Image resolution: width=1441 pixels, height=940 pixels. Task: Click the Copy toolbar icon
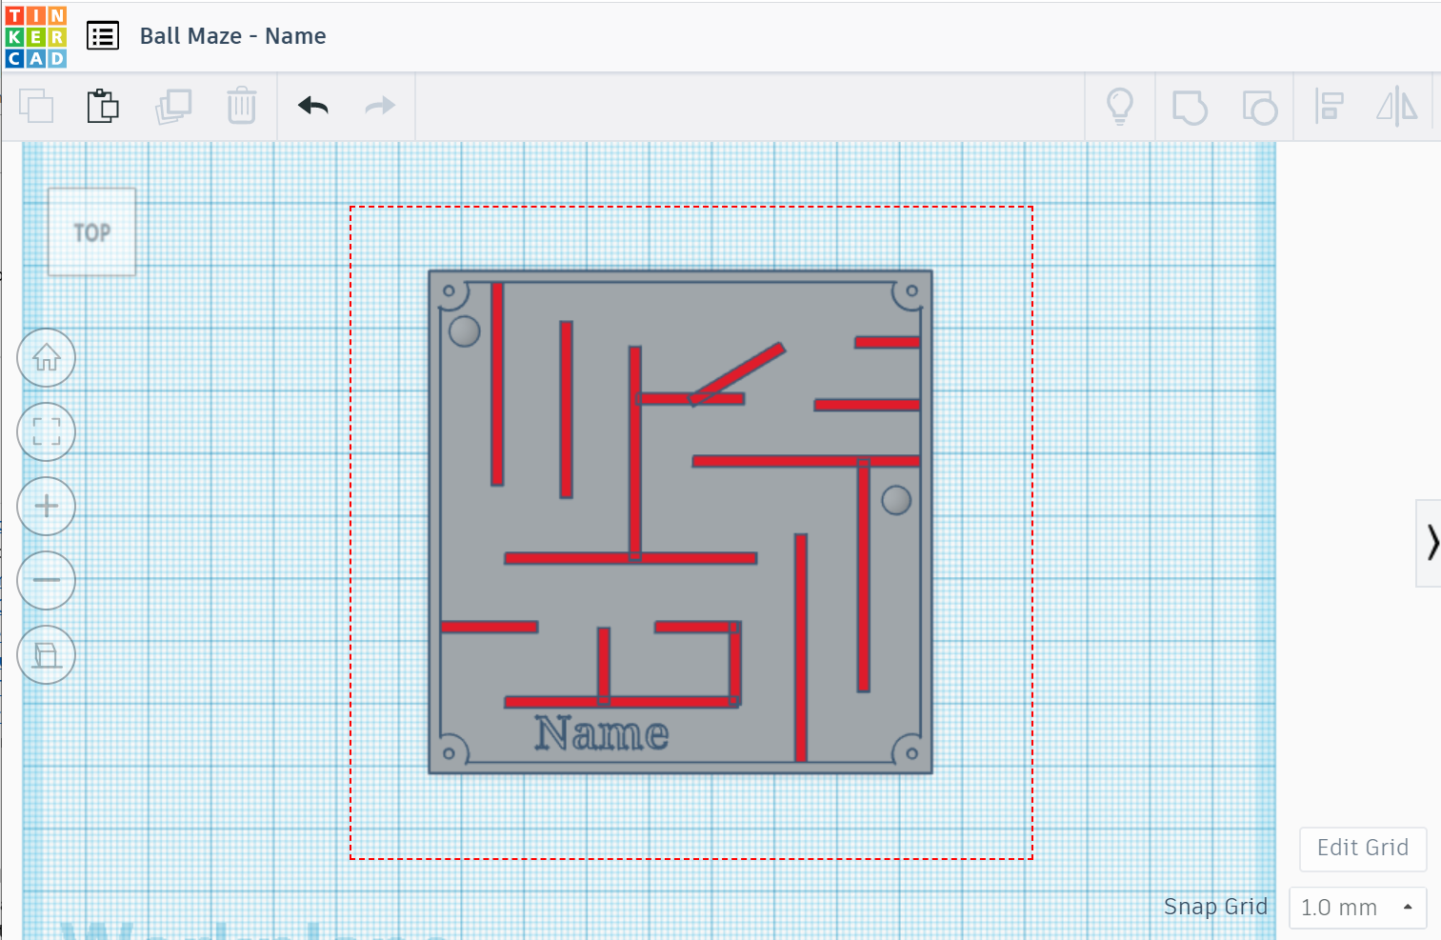point(36,106)
